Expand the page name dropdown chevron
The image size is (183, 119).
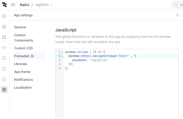pos(52,5)
